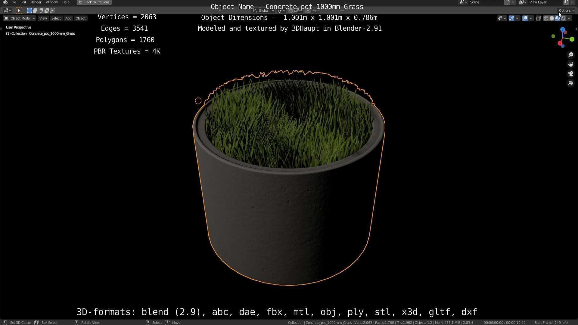Toggle the camera view icon
This screenshot has width=578, height=325.
click(x=571, y=74)
